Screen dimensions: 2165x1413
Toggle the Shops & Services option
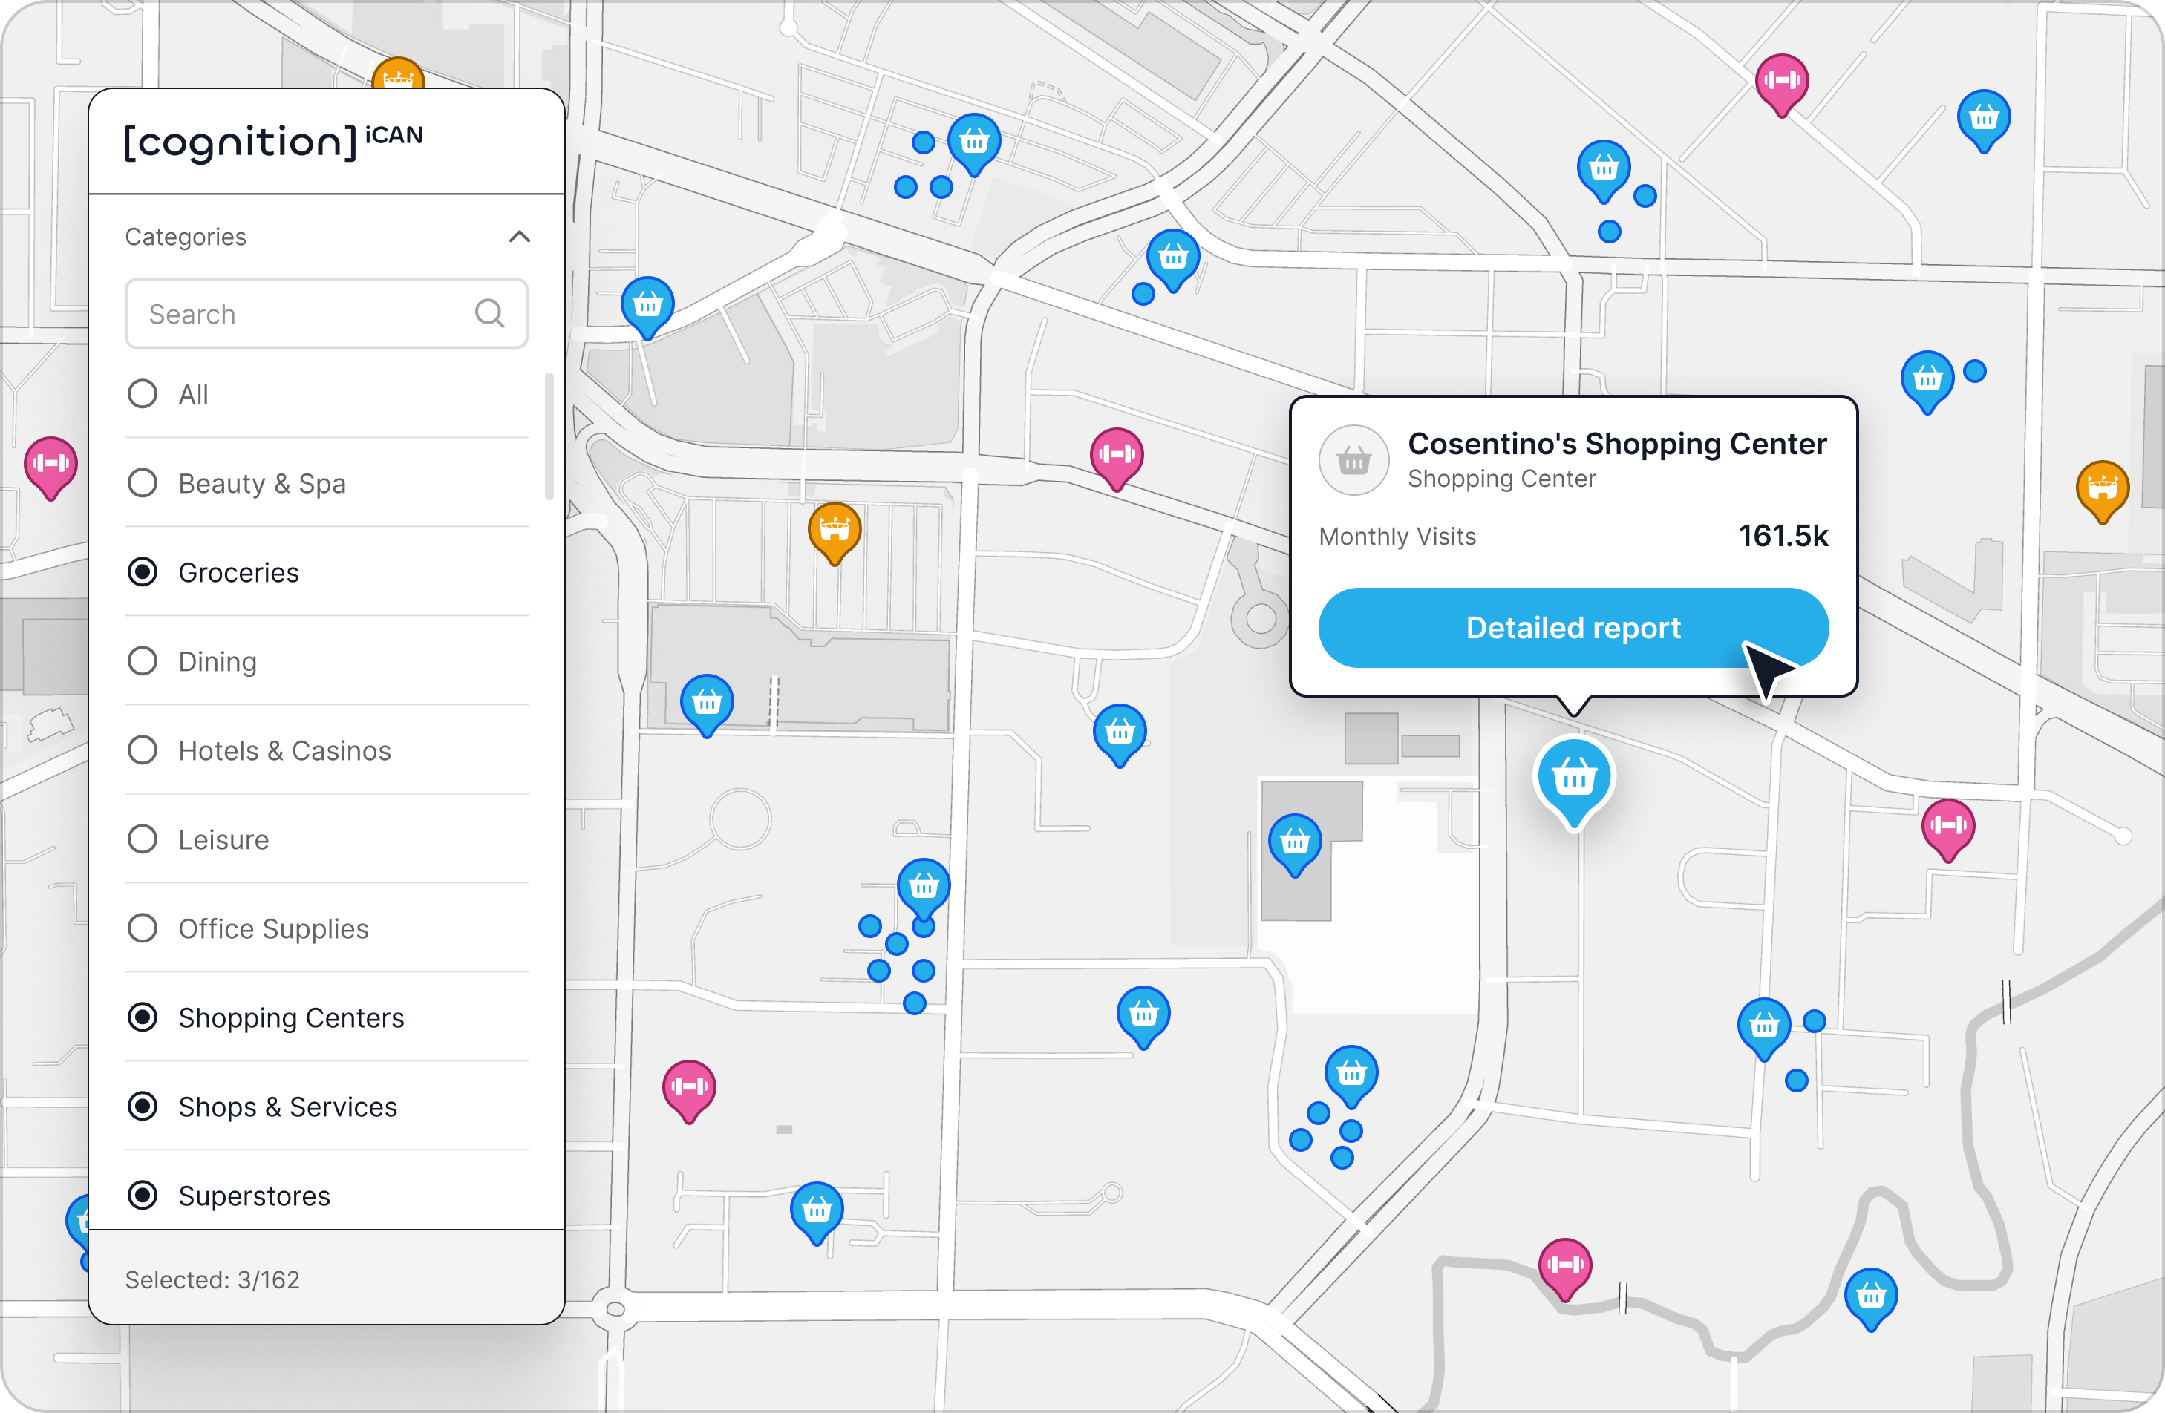tap(142, 1107)
